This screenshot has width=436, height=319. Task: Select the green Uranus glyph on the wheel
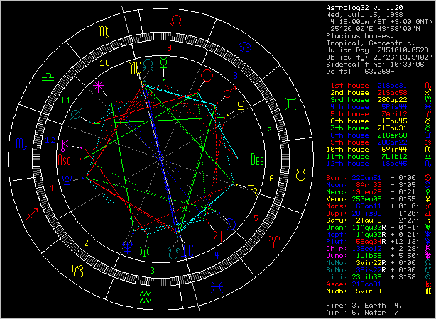tap(145, 253)
